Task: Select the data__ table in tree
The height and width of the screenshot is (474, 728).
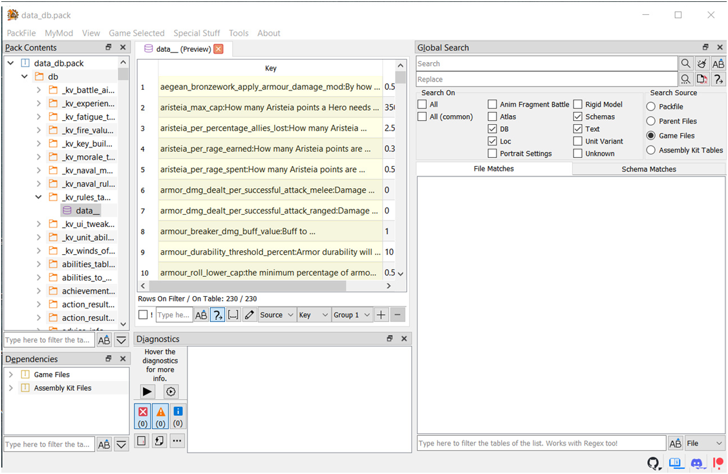Action: point(81,211)
